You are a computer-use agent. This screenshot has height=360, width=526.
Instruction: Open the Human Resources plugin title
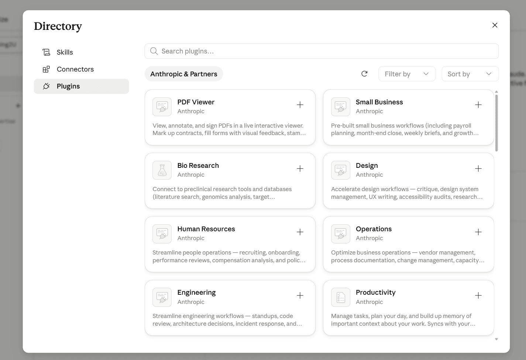[206, 229]
